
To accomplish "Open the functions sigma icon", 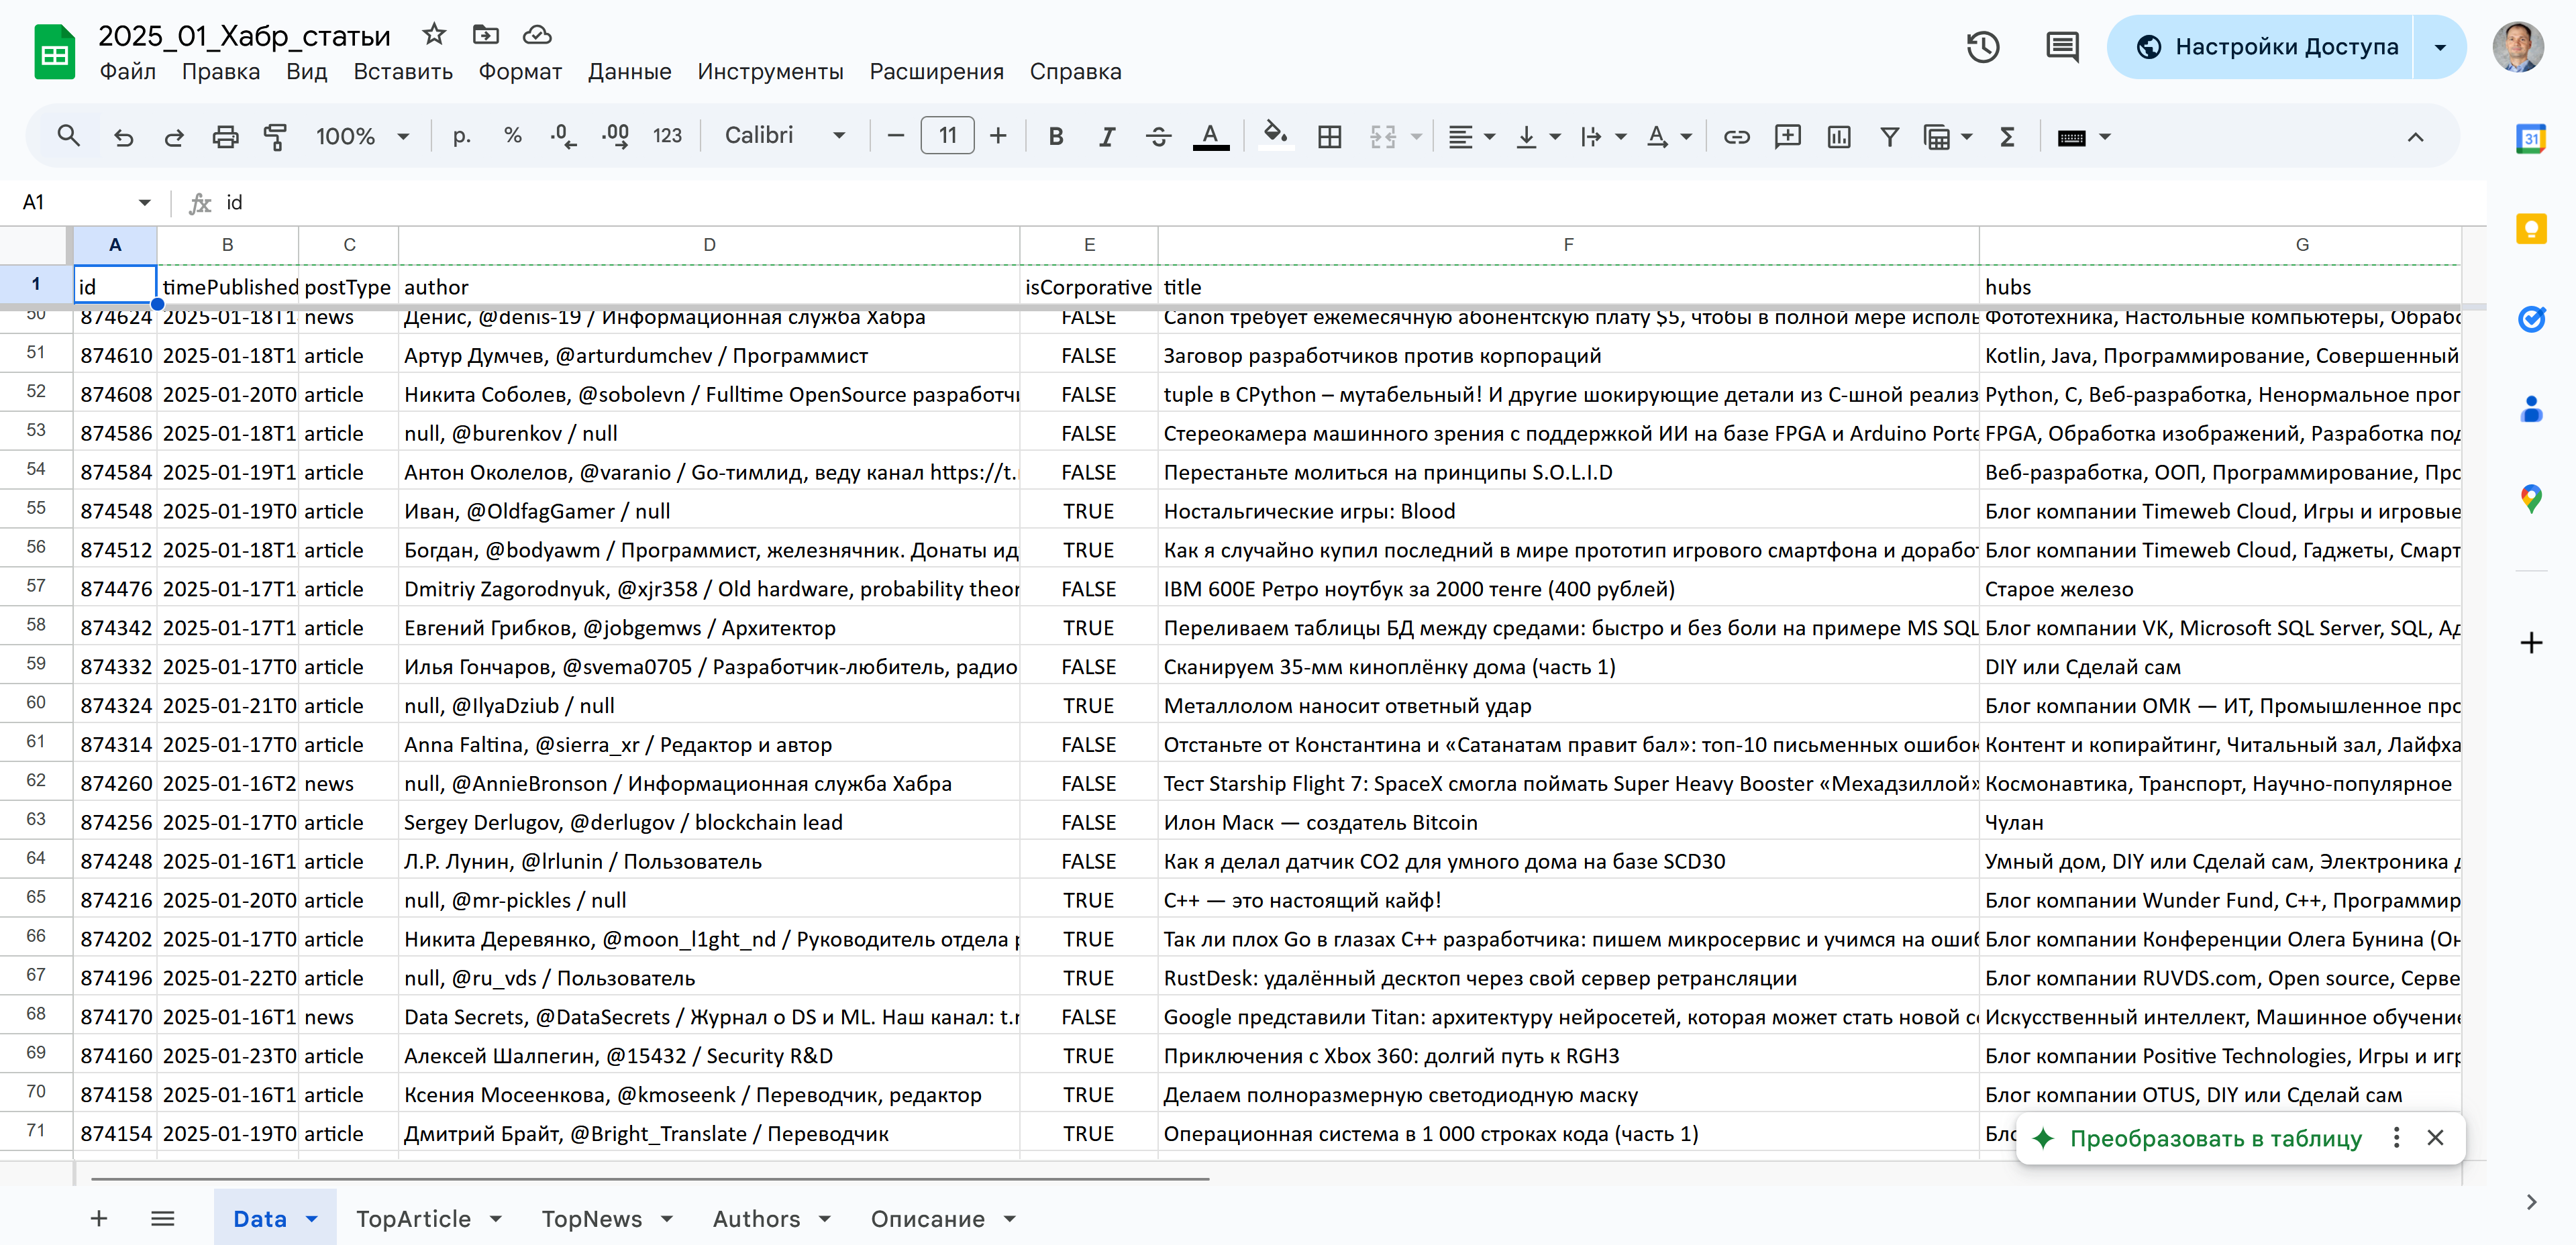I will tap(2006, 136).
